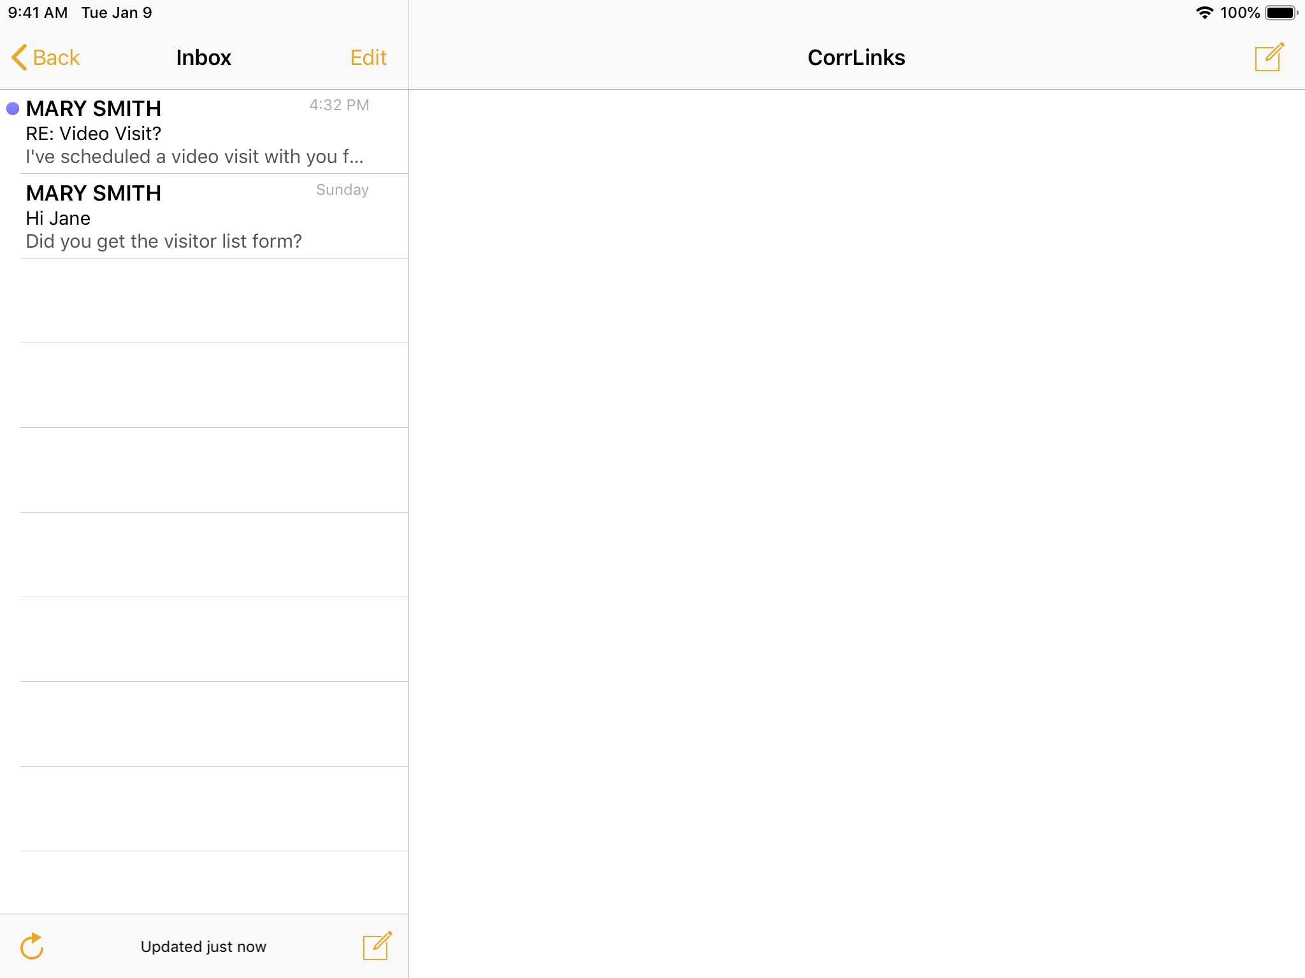Tap the 4:32 PM timestamp
Viewport: 1305px width, 978px height.
(x=339, y=105)
